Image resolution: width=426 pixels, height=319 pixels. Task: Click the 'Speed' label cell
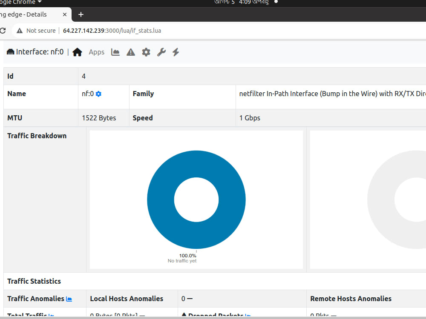coord(182,118)
